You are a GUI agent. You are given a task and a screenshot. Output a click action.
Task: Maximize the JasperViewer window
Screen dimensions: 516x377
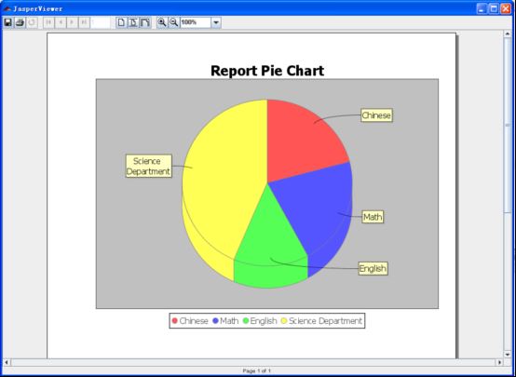[494, 9]
